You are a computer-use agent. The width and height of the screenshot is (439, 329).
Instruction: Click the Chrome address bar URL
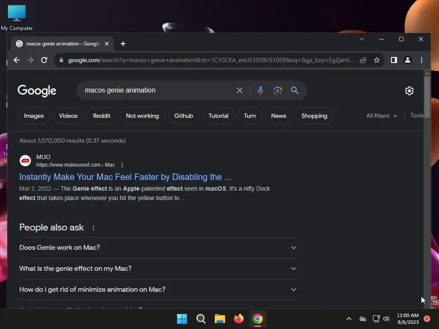point(211,60)
